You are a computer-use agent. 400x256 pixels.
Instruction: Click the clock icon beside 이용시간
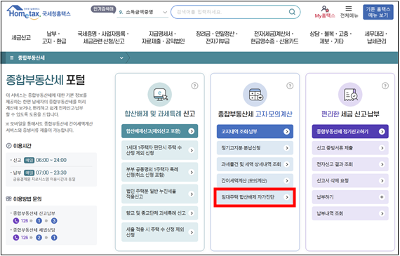click(8, 146)
